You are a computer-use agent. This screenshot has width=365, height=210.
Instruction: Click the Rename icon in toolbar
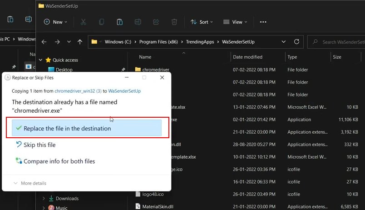pos(138,22)
